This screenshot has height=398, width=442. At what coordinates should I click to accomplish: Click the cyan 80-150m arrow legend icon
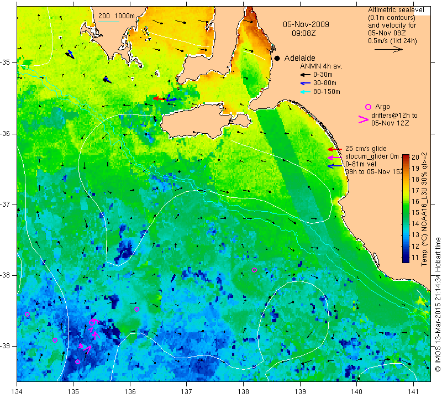[x=306, y=92]
